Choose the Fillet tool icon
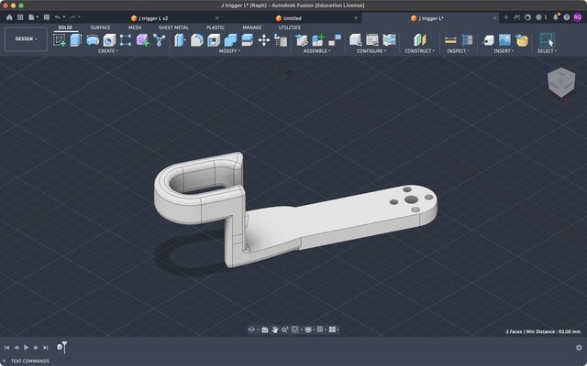Screen dimensions: 587x366 pos(196,40)
